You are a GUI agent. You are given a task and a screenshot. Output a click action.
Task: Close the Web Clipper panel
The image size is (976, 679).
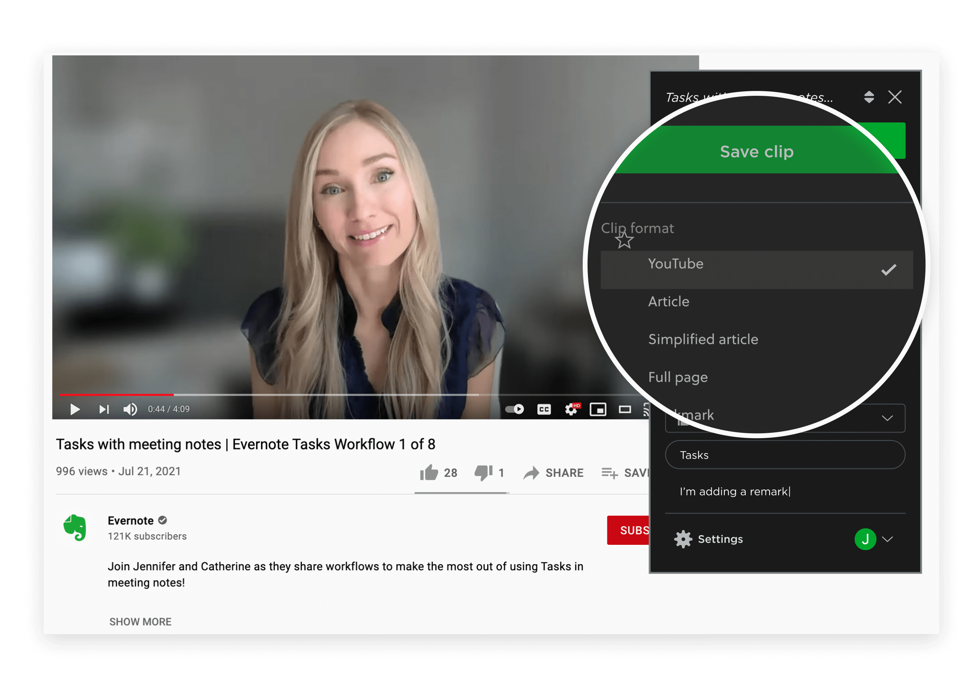point(895,97)
